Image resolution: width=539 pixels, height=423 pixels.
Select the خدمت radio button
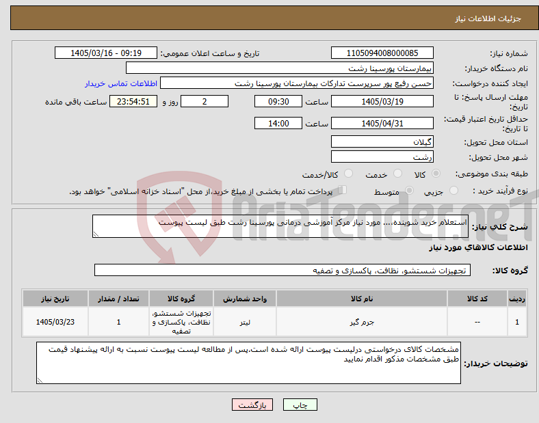coord(397,174)
